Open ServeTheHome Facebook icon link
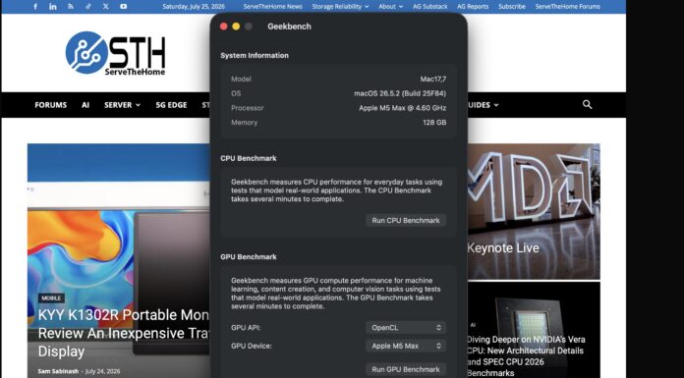The image size is (684, 378). (35, 7)
